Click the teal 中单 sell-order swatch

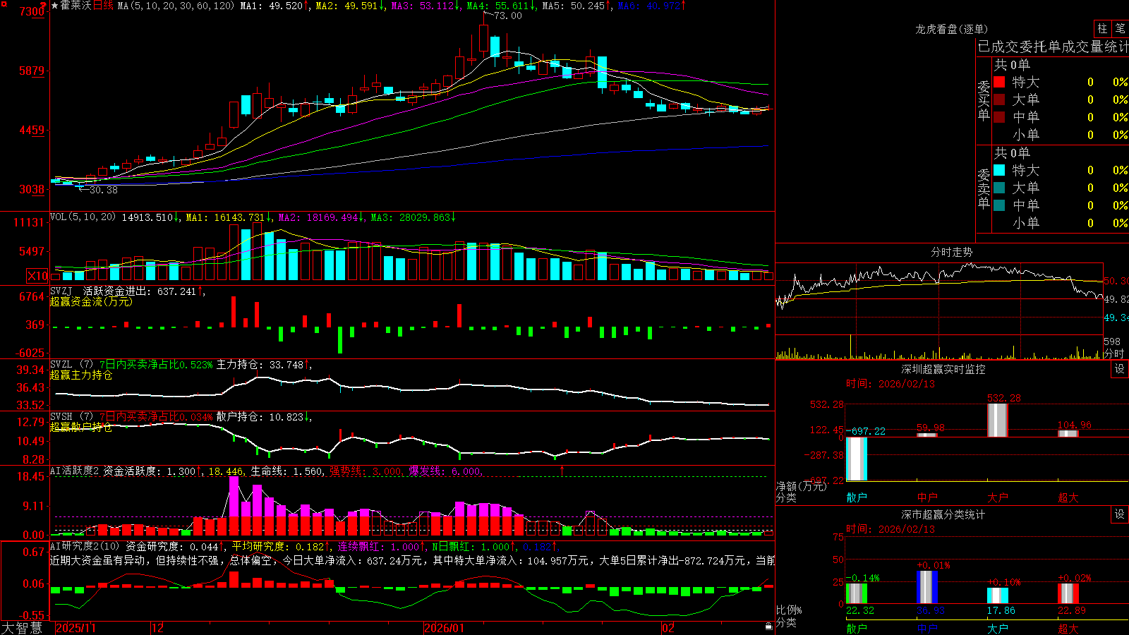pos(999,205)
